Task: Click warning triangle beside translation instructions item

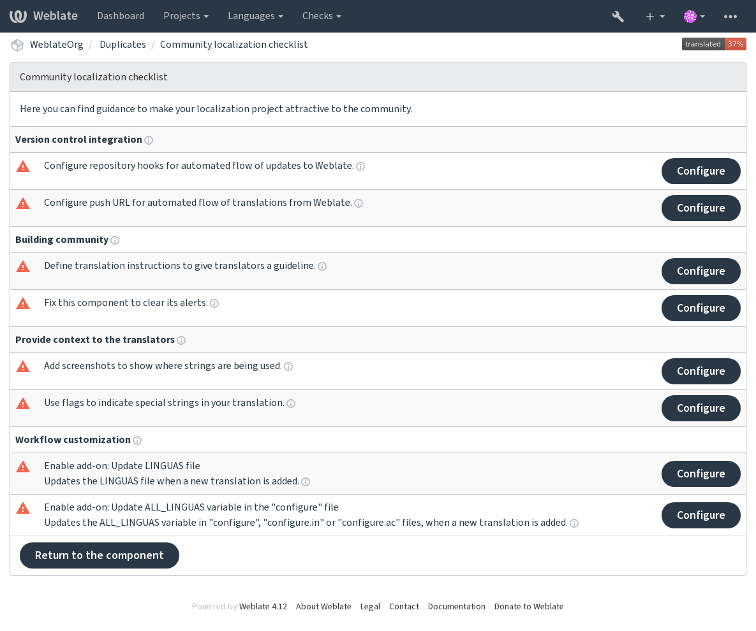Action: click(23, 267)
